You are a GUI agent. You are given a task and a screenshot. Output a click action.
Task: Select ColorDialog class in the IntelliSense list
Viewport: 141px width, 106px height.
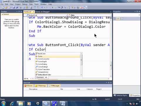pos(58,64)
